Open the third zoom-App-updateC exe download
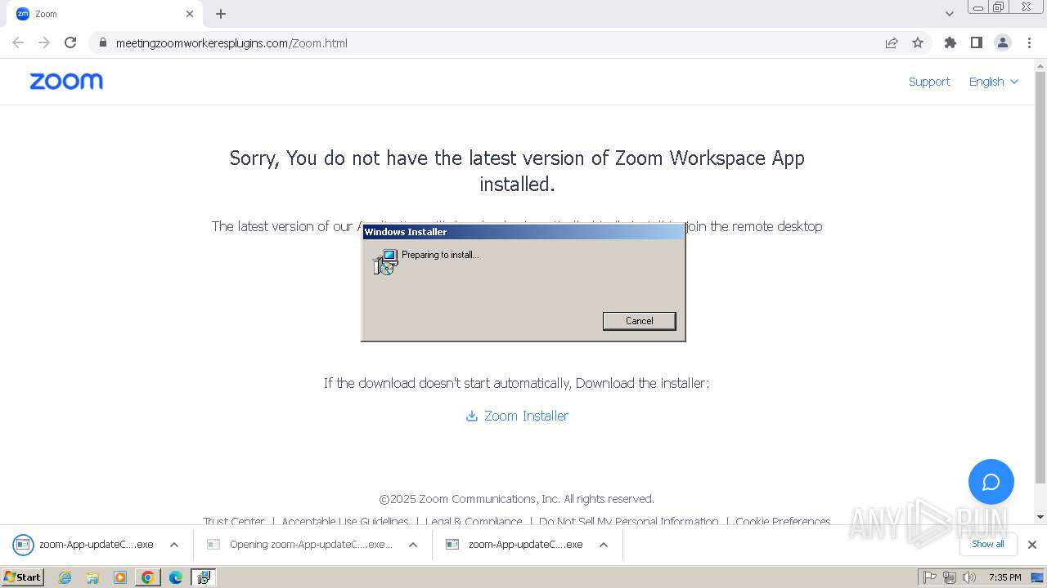This screenshot has width=1047, height=588. click(x=515, y=545)
